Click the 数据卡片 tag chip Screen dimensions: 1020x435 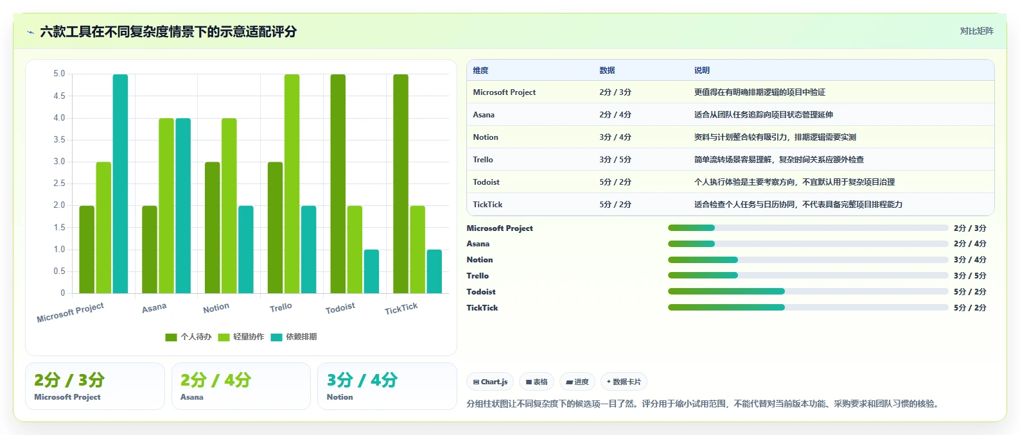pos(624,382)
